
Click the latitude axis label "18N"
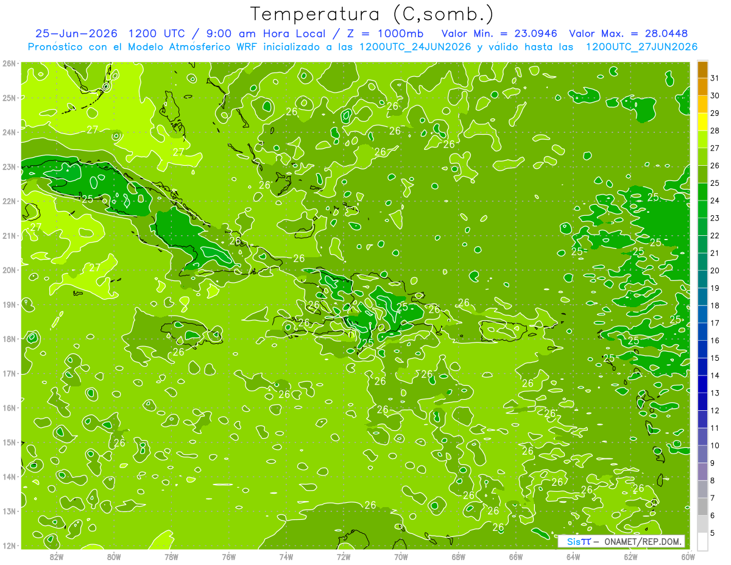click(9, 339)
